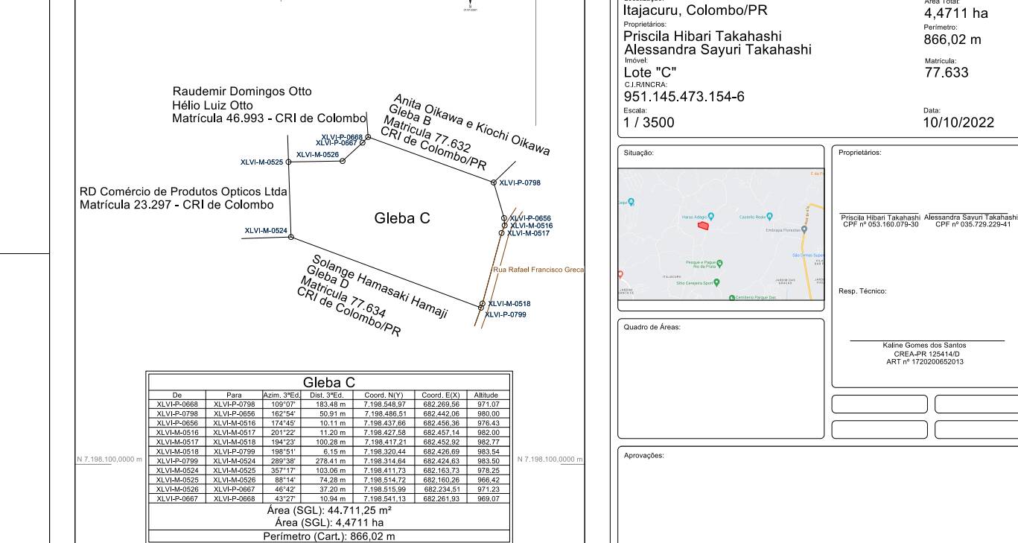Click the Haras Adagio map pin
Image resolution: width=1018 pixels, height=543 pixels.
coord(710,216)
